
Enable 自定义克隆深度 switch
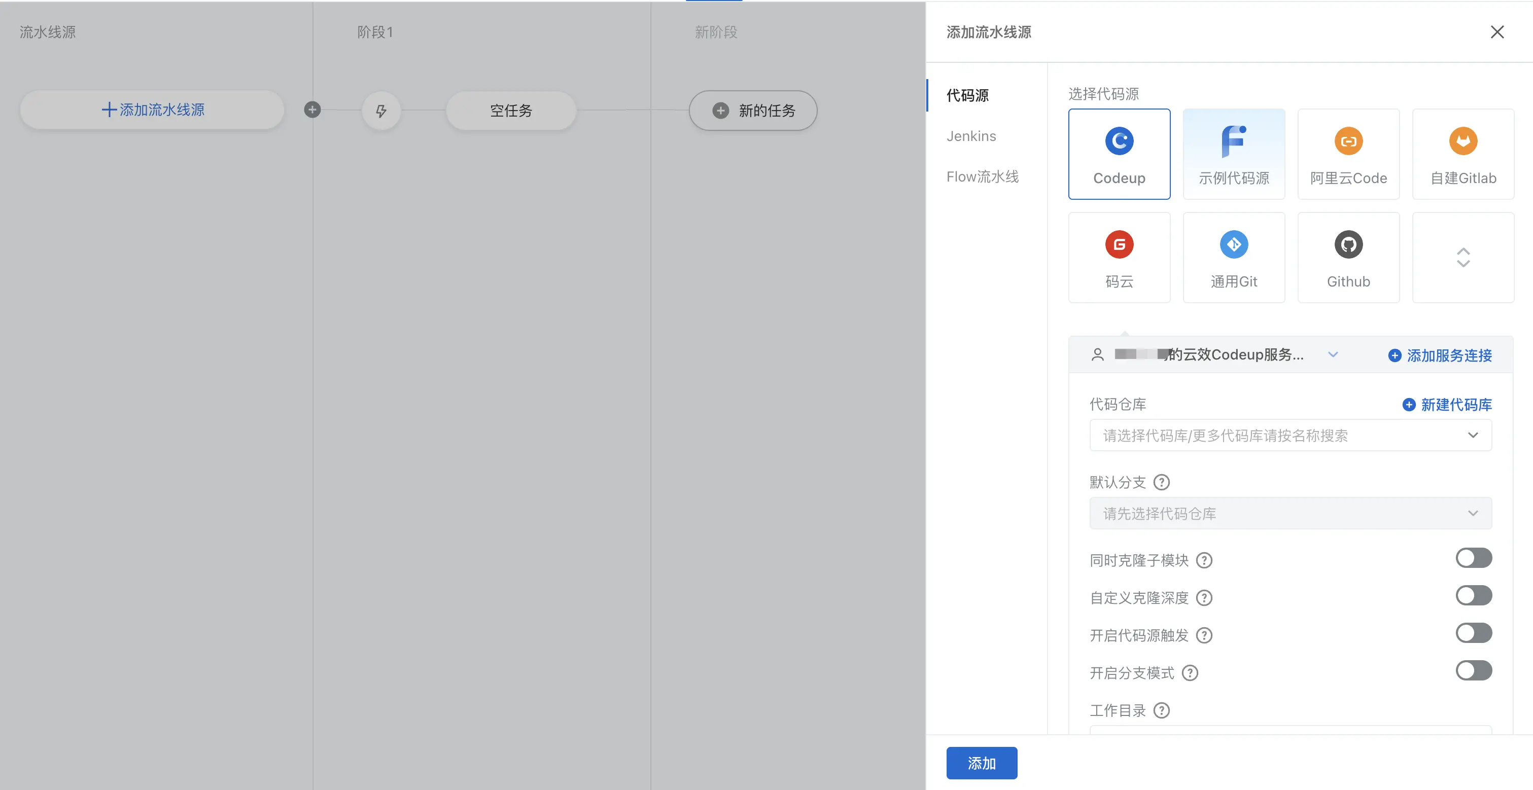pos(1474,595)
